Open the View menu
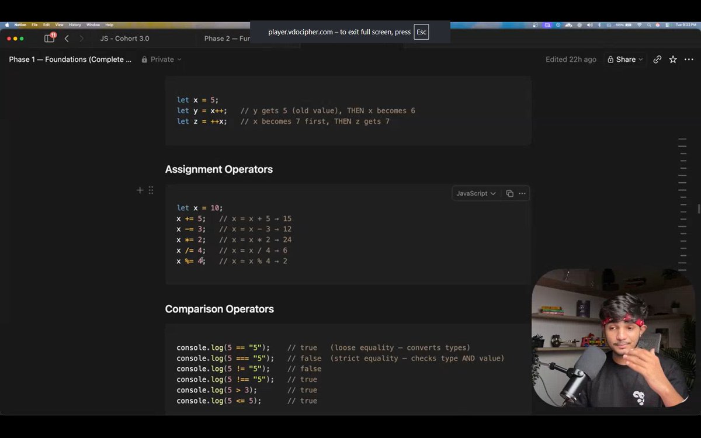 (x=59, y=25)
